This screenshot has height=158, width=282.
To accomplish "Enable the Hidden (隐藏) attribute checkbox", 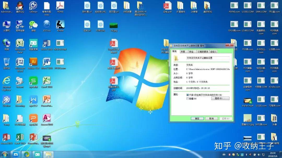I will point(187,99).
